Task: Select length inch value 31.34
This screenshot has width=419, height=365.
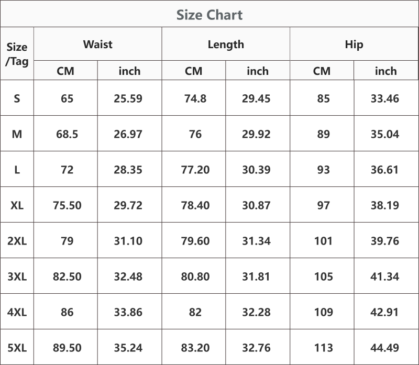Action: [256, 241]
